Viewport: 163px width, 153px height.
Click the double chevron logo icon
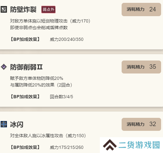pyautogui.click(x=110, y=145)
